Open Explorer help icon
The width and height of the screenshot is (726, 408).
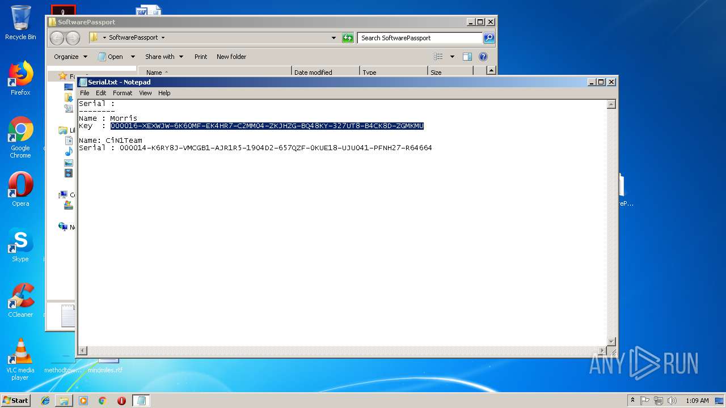[483, 57]
